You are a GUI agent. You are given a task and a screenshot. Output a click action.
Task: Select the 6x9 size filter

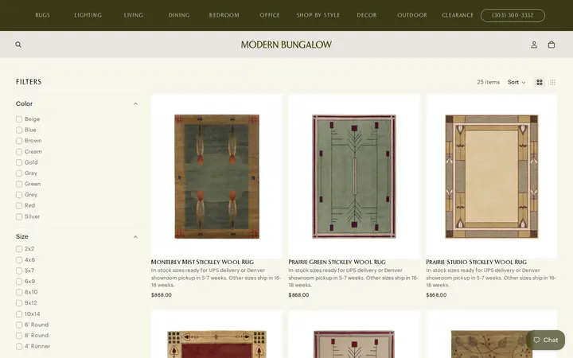[19, 282]
